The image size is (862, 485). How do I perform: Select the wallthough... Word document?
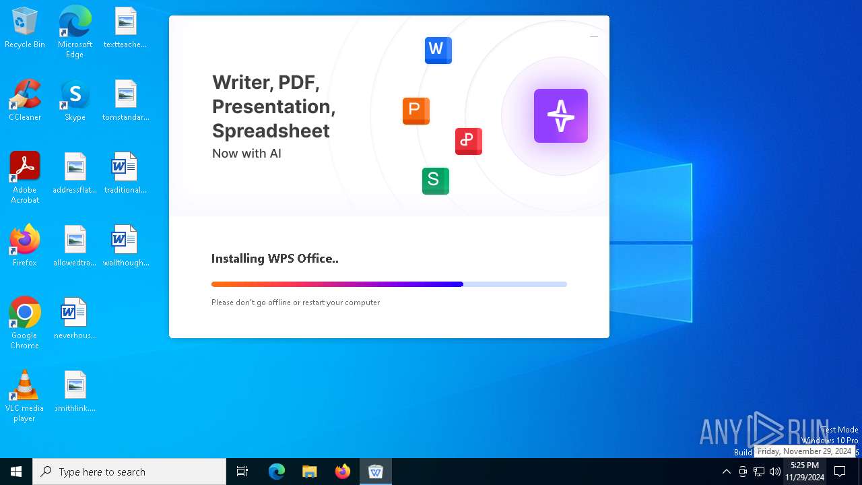125,247
